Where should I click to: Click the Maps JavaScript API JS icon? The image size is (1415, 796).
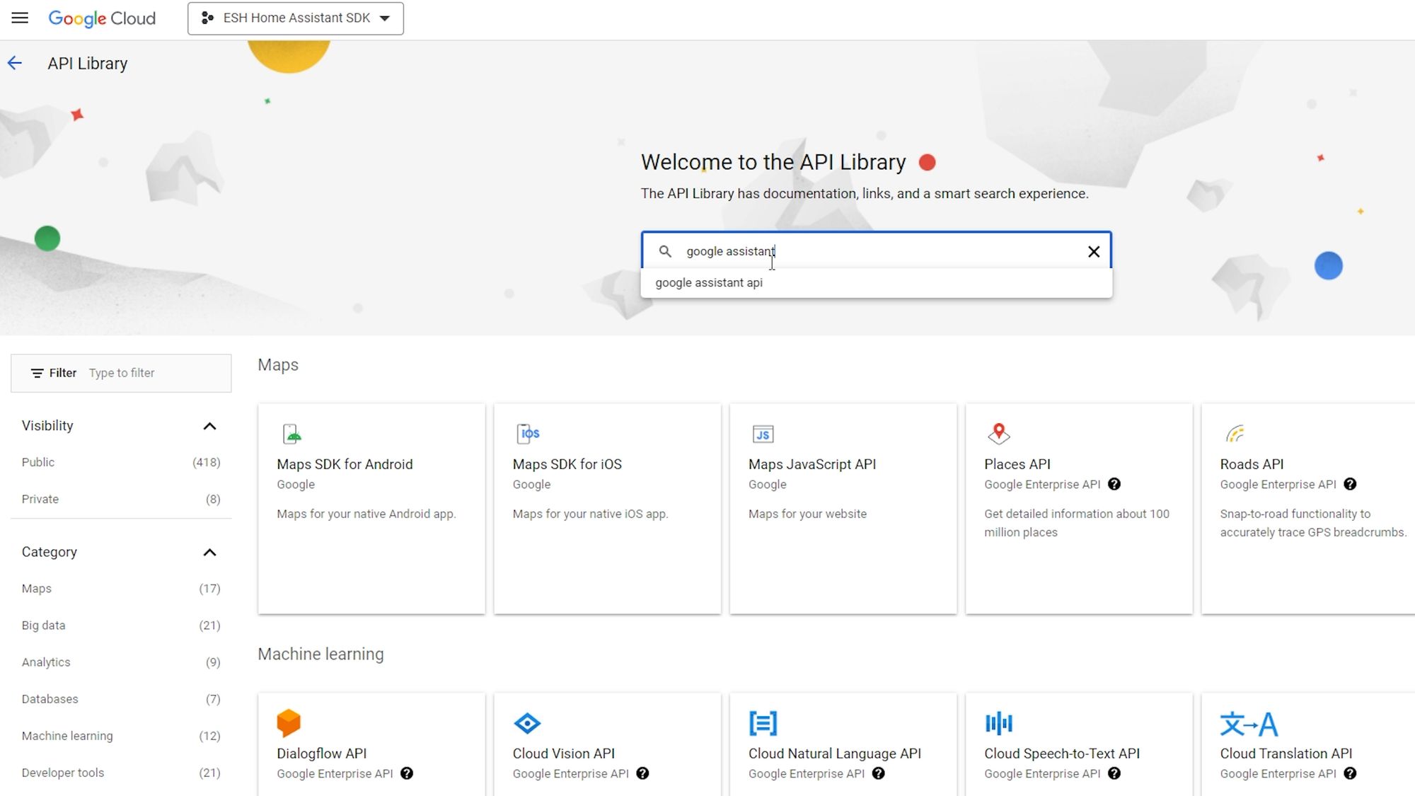coord(762,434)
